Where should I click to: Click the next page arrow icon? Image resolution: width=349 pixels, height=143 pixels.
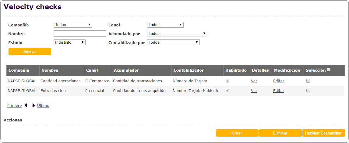33,106
